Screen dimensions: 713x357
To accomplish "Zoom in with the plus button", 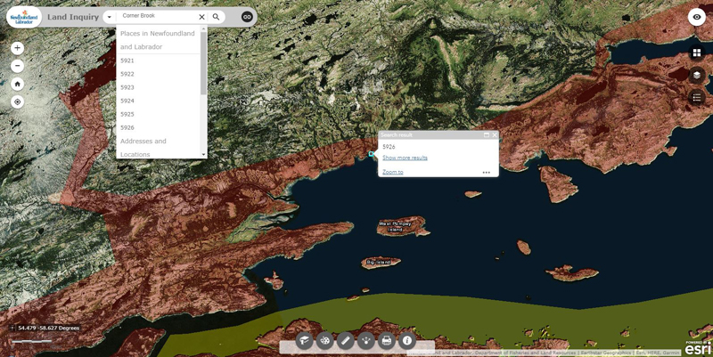I will pyautogui.click(x=17, y=48).
